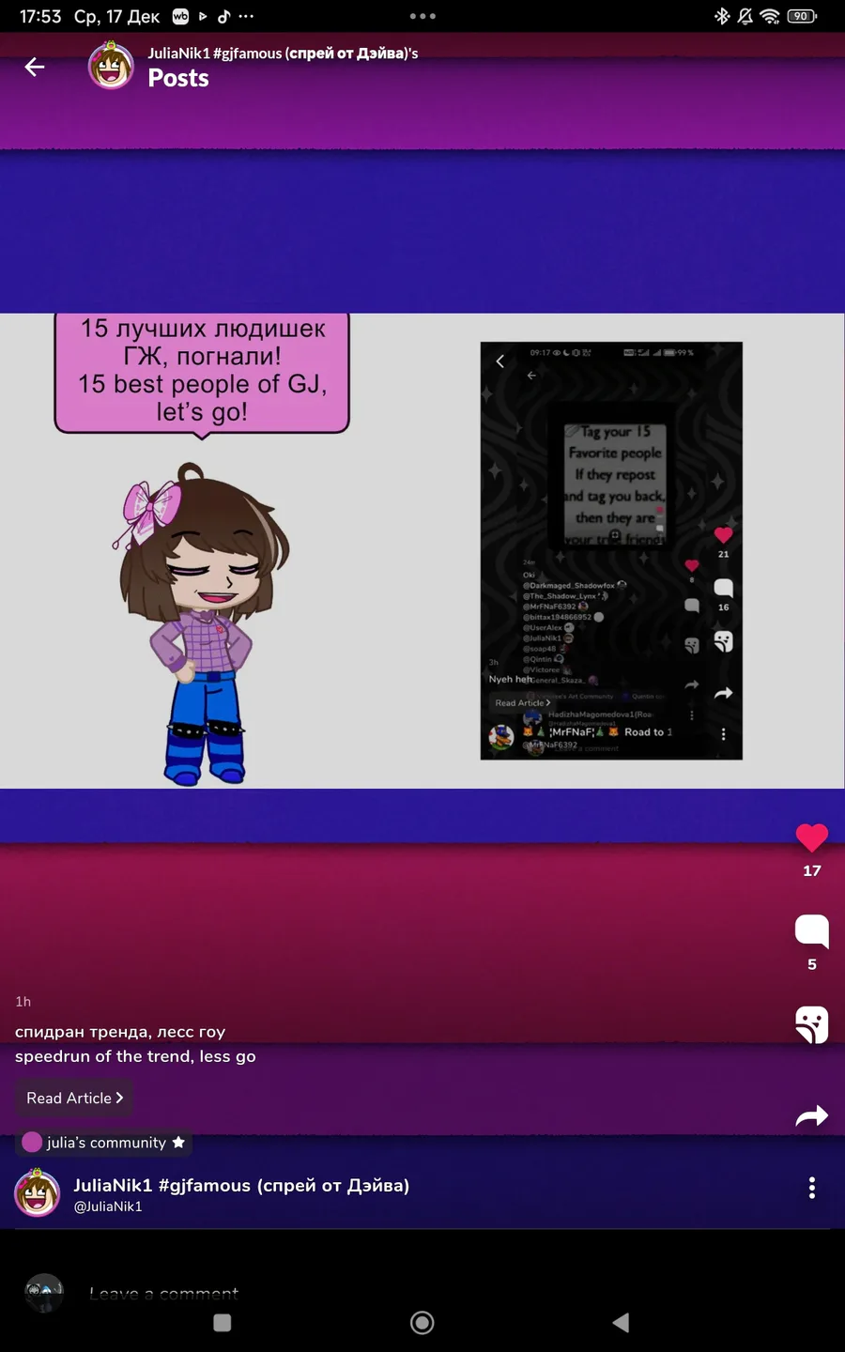Tap the comment count 5
The width and height of the screenshot is (845, 1352).
tap(812, 964)
